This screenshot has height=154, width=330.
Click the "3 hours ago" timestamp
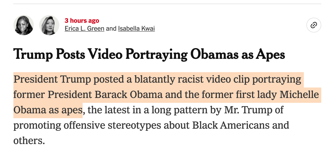(x=82, y=21)
